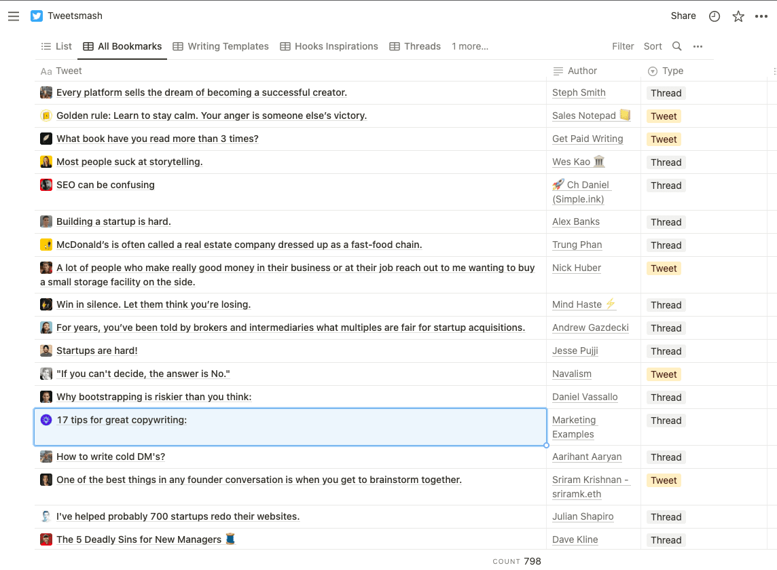Open the Sort options
Screen dimensions: 777x570
pyautogui.click(x=652, y=46)
